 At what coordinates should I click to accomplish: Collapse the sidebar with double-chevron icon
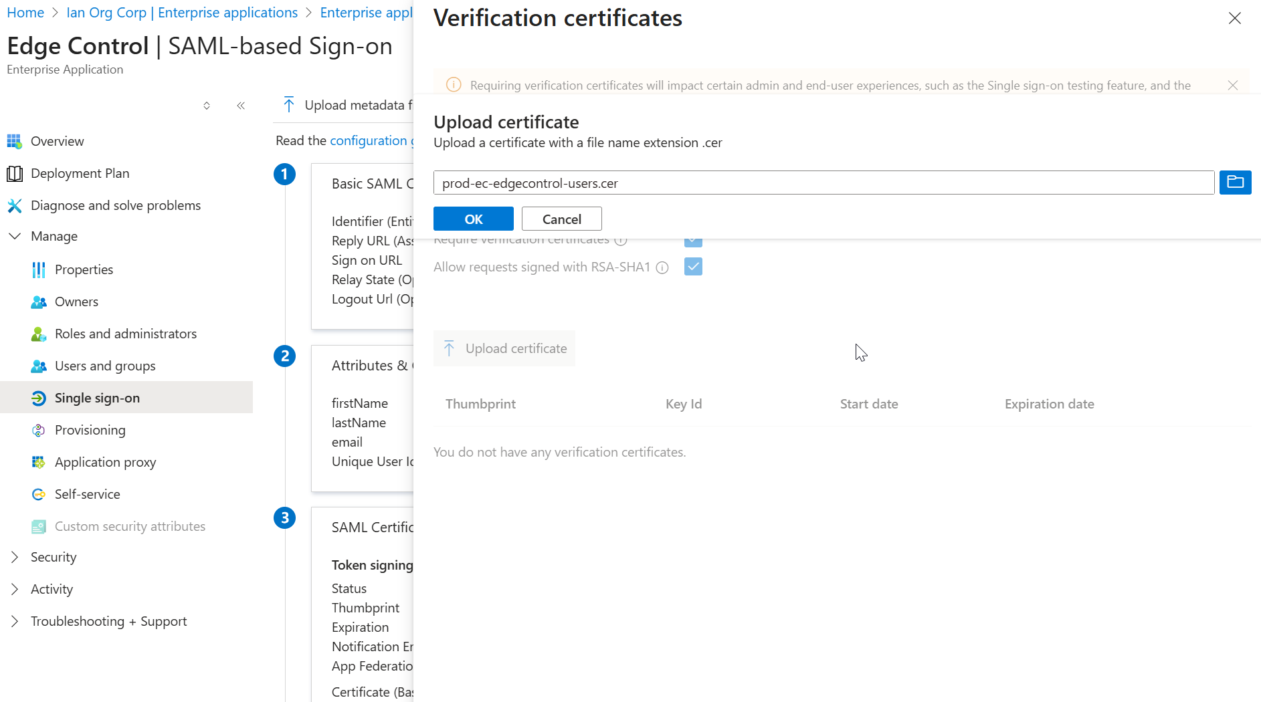coord(241,106)
